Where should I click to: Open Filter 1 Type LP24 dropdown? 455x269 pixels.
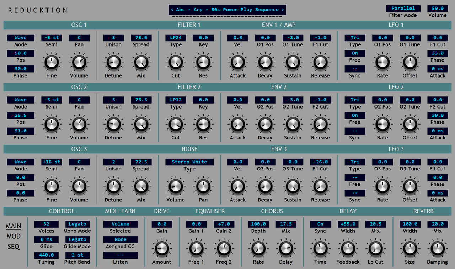[176, 38]
